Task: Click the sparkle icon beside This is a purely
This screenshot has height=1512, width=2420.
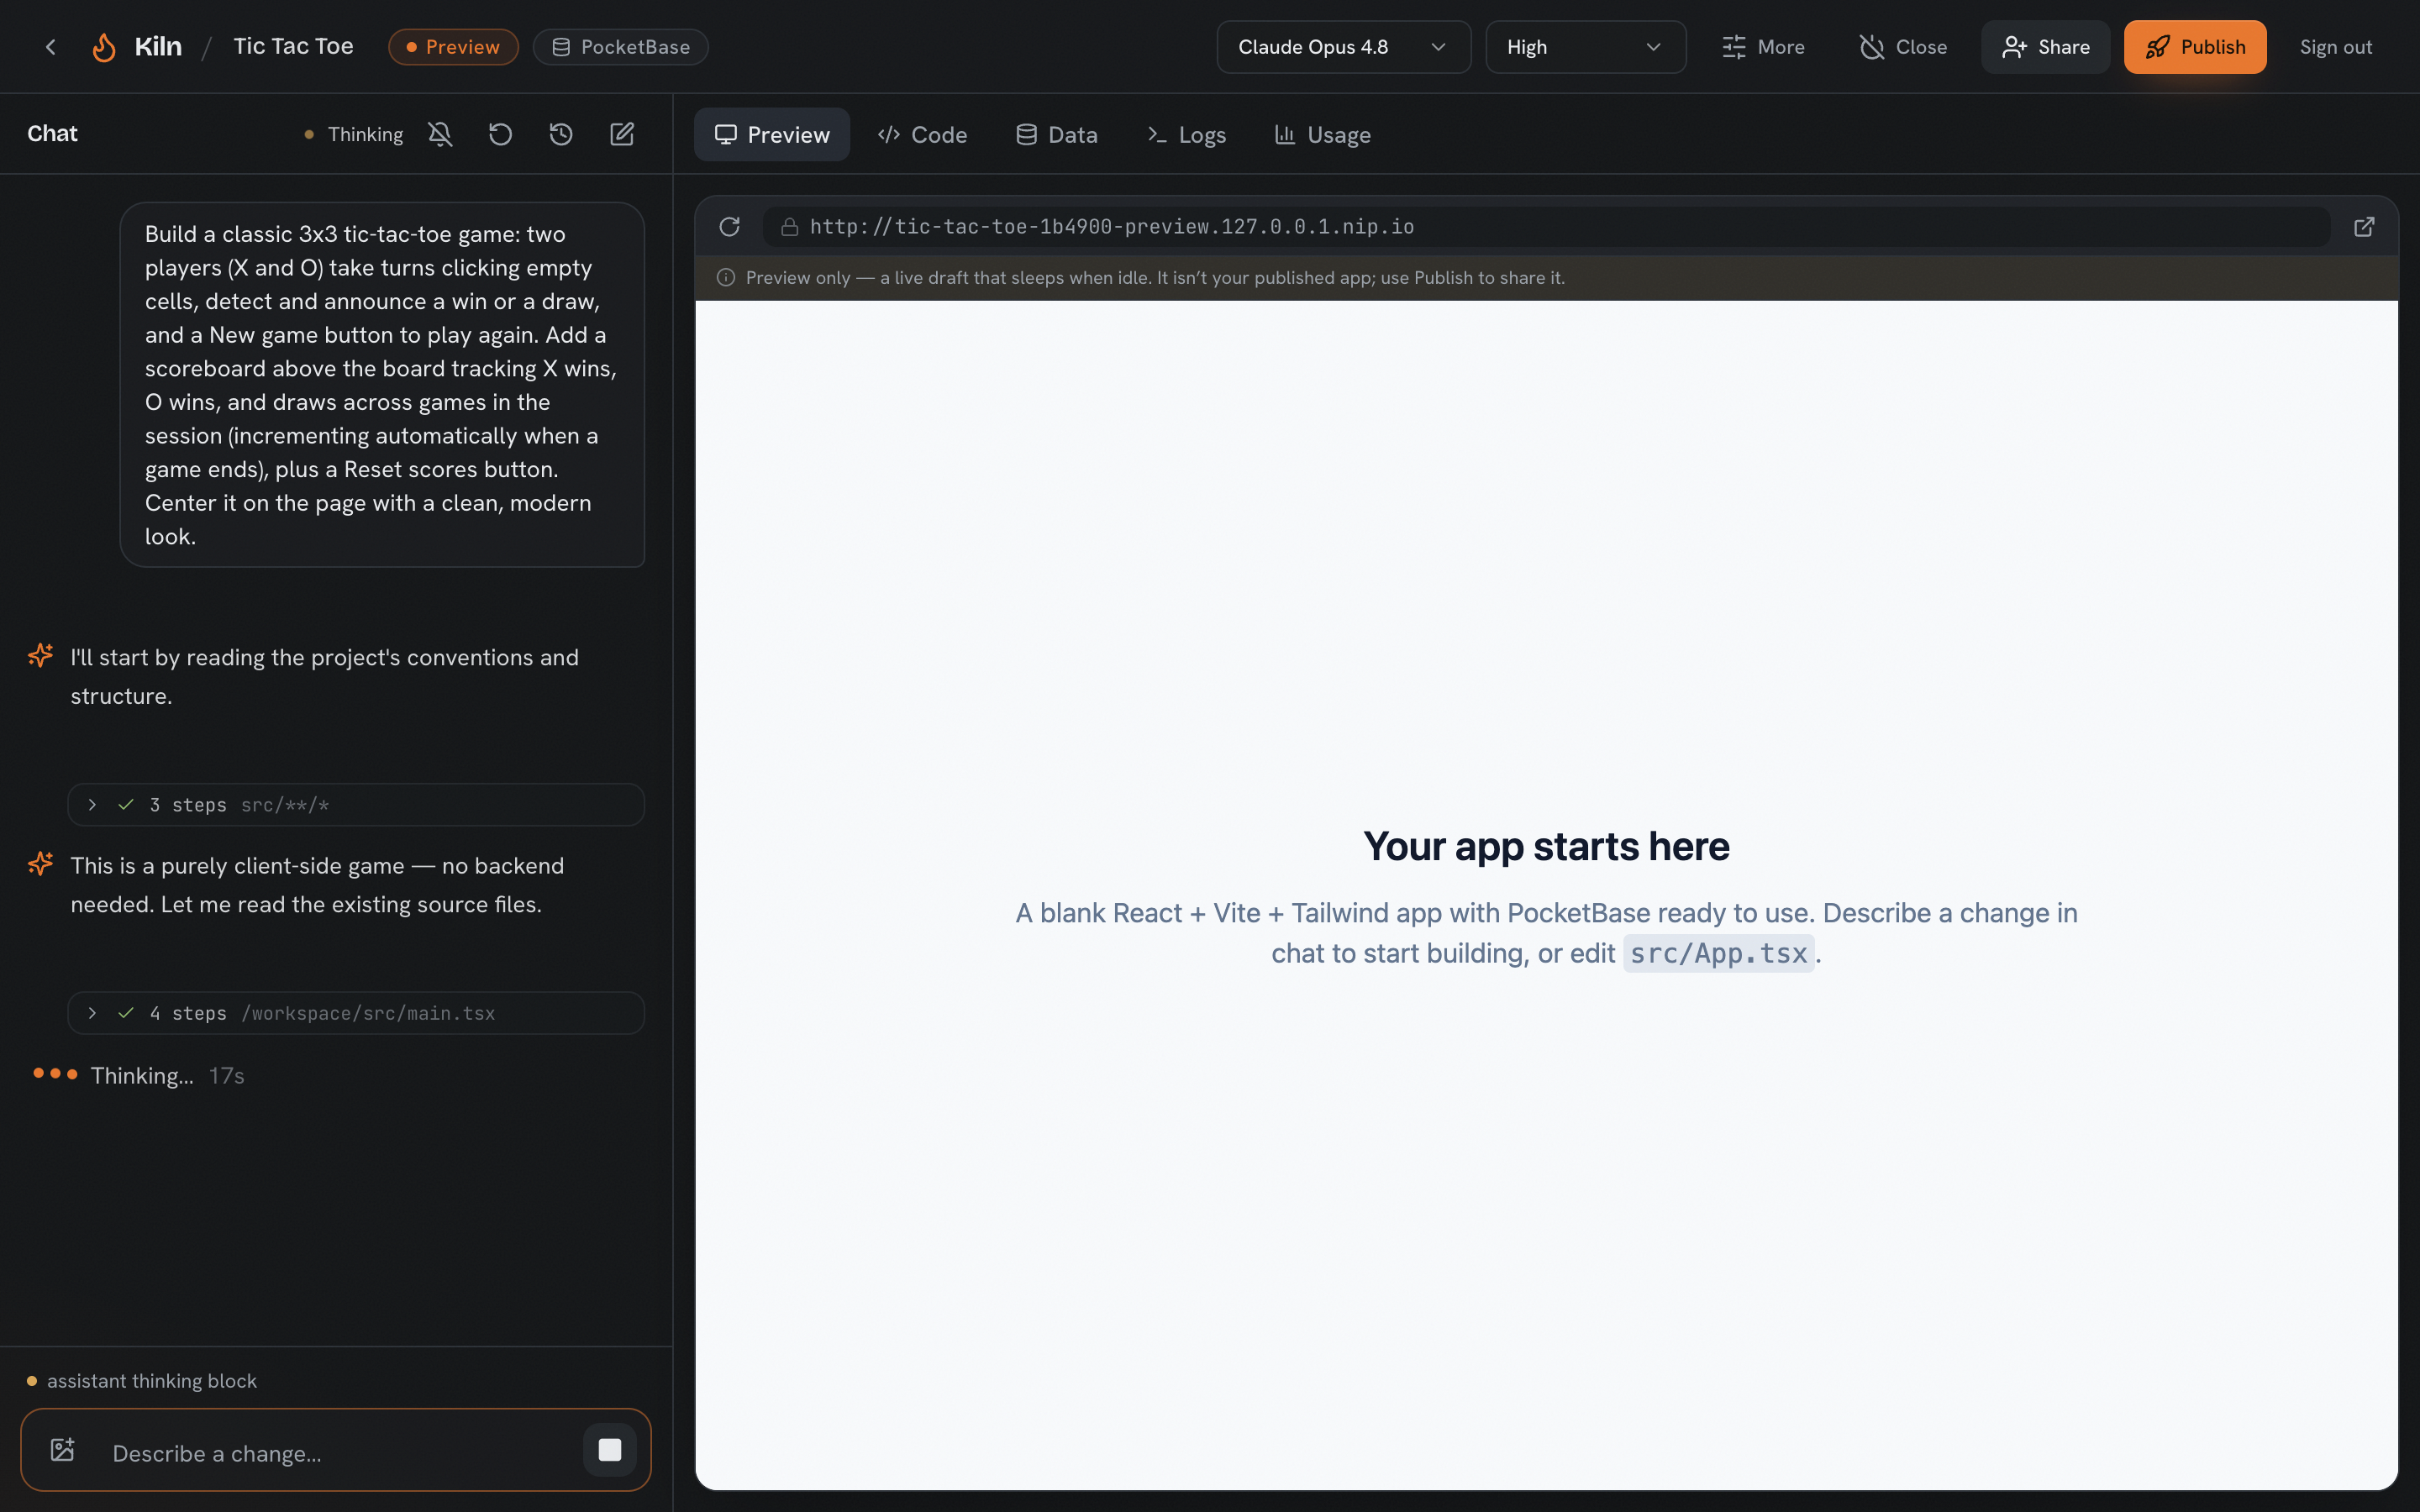Action: click(40, 864)
